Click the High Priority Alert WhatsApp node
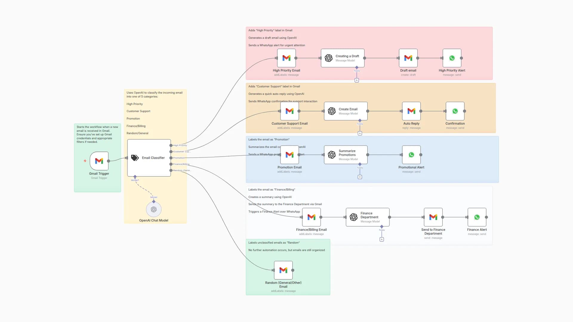 (452, 58)
